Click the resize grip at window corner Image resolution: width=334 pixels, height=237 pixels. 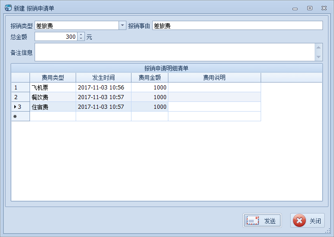328,231
